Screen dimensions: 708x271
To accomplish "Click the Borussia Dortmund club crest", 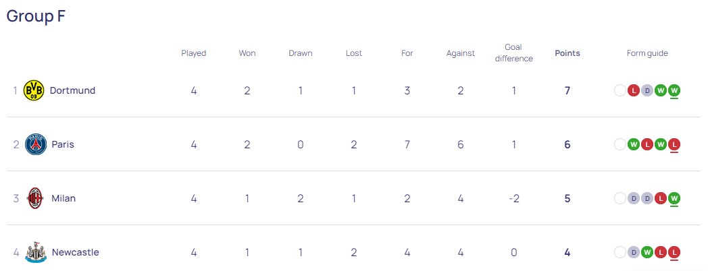I will [x=34, y=90].
